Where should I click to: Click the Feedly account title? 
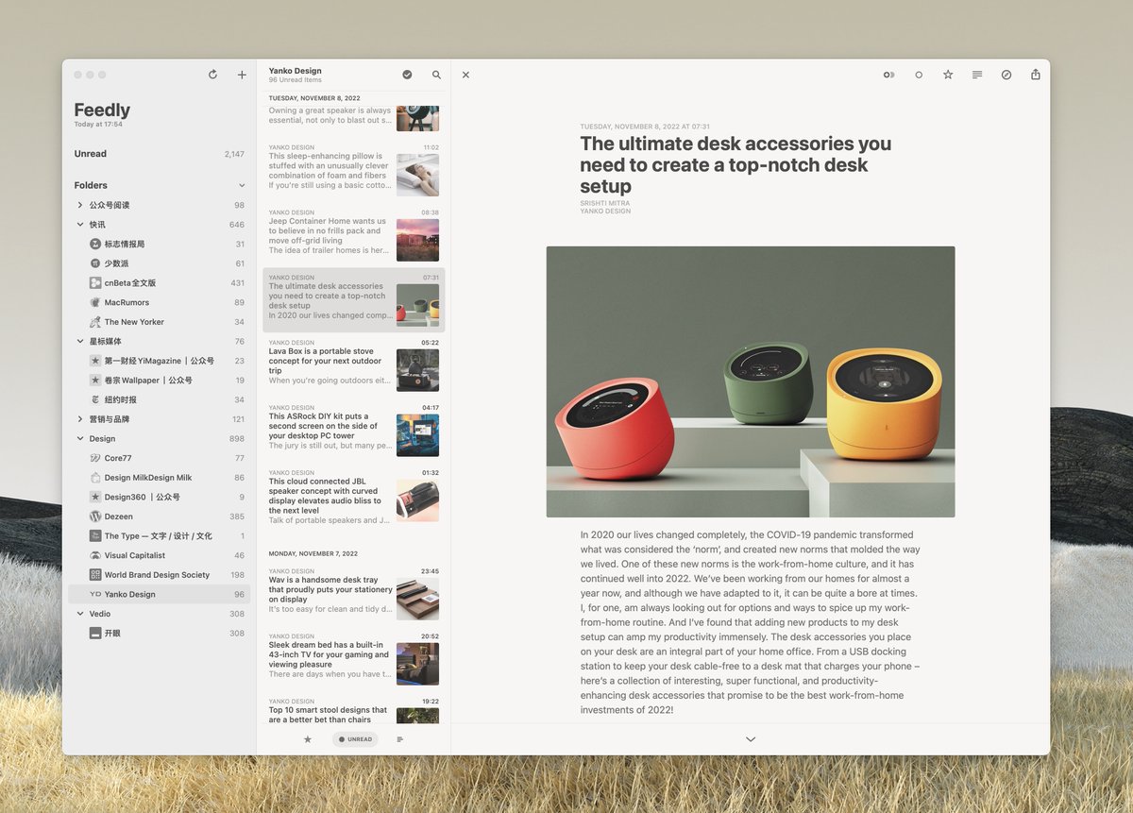click(102, 110)
